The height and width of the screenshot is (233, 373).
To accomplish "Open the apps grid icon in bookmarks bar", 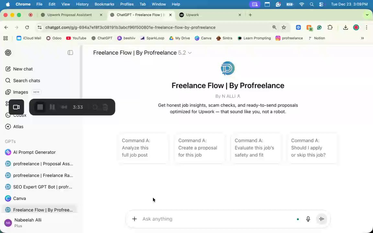I will tap(6, 38).
